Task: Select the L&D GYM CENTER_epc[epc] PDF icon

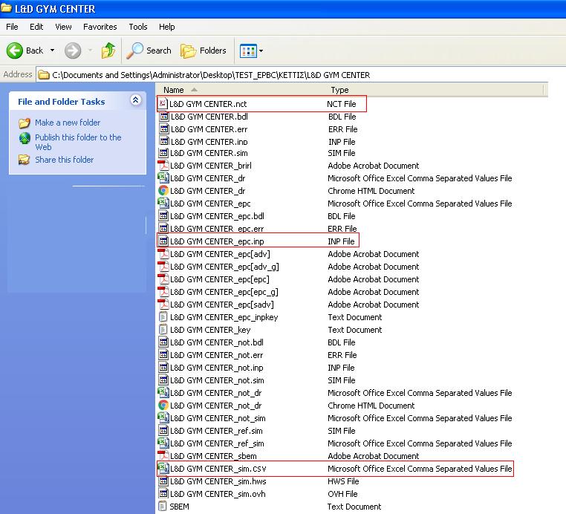Action: pyautogui.click(x=163, y=279)
